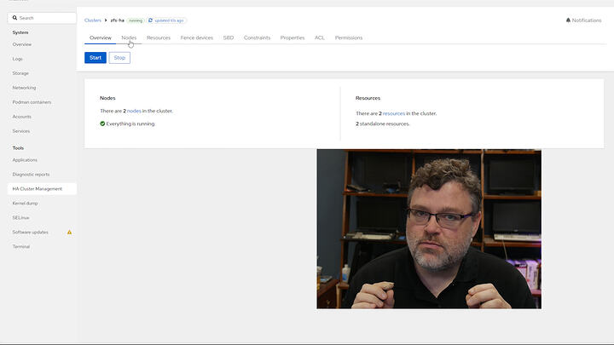Switch to the Resources tab
The image size is (614, 345).
pyautogui.click(x=159, y=38)
